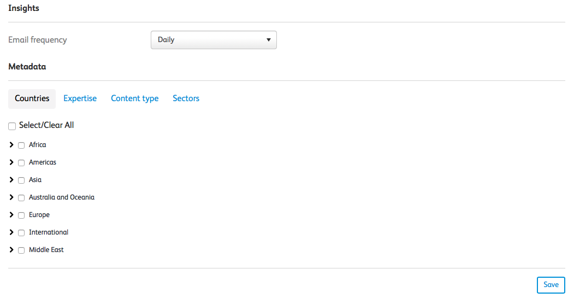Expand the Americas region chevron
The image size is (568, 298).
tap(11, 162)
